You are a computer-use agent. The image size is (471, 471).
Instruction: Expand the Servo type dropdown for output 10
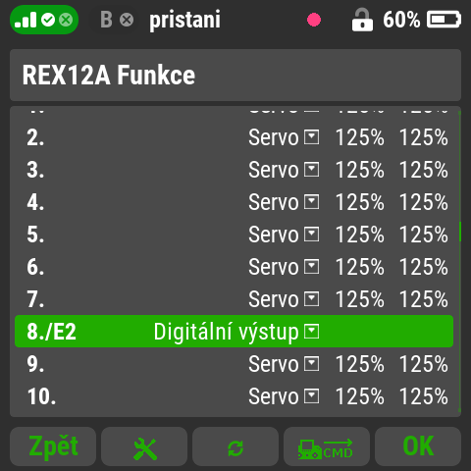[284, 396]
